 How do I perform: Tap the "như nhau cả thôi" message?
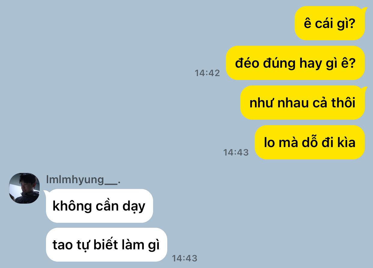point(303,103)
